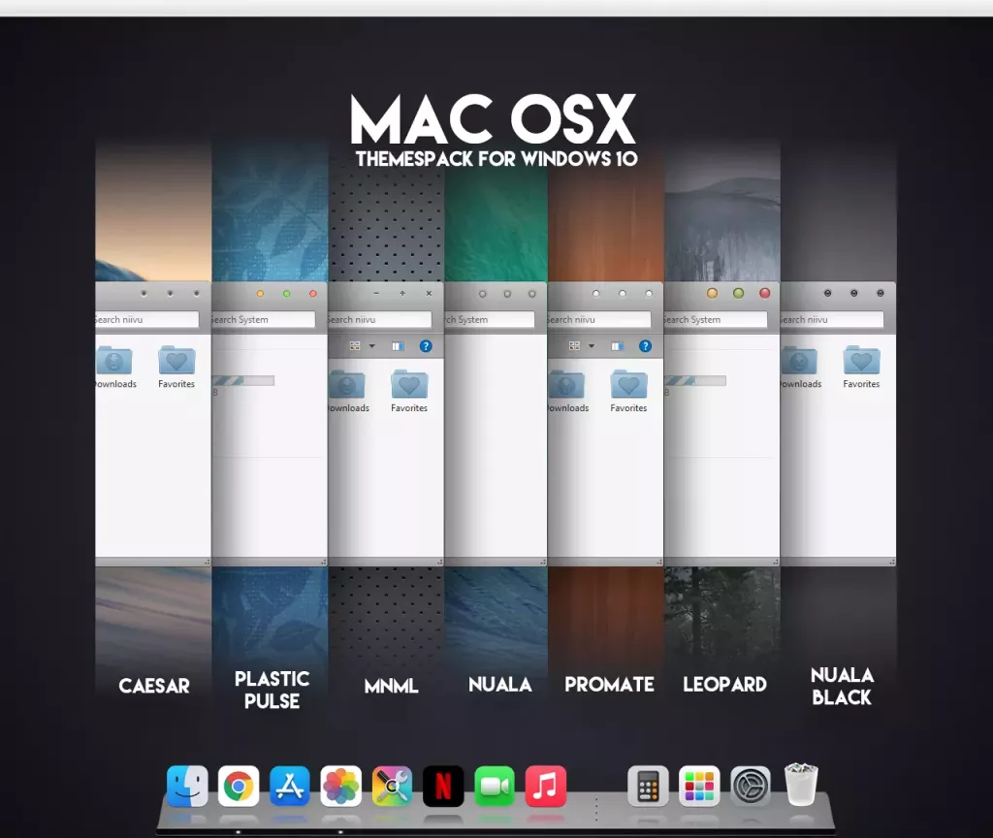This screenshot has width=993, height=838.
Task: Open the Photos app from the dock
Action: coord(341,786)
